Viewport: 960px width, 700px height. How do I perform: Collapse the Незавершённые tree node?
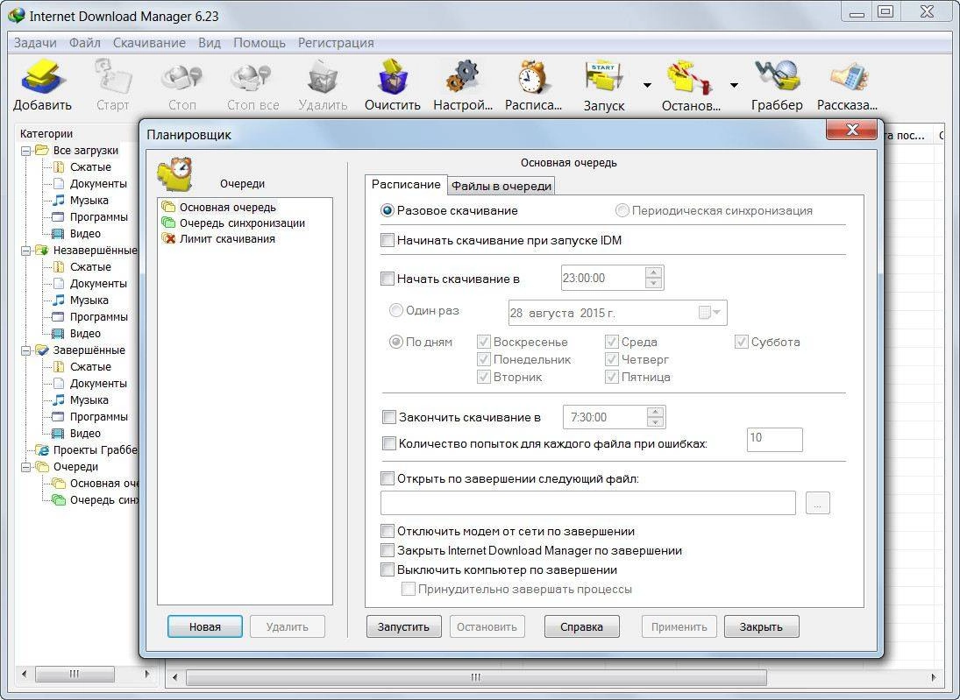point(25,251)
